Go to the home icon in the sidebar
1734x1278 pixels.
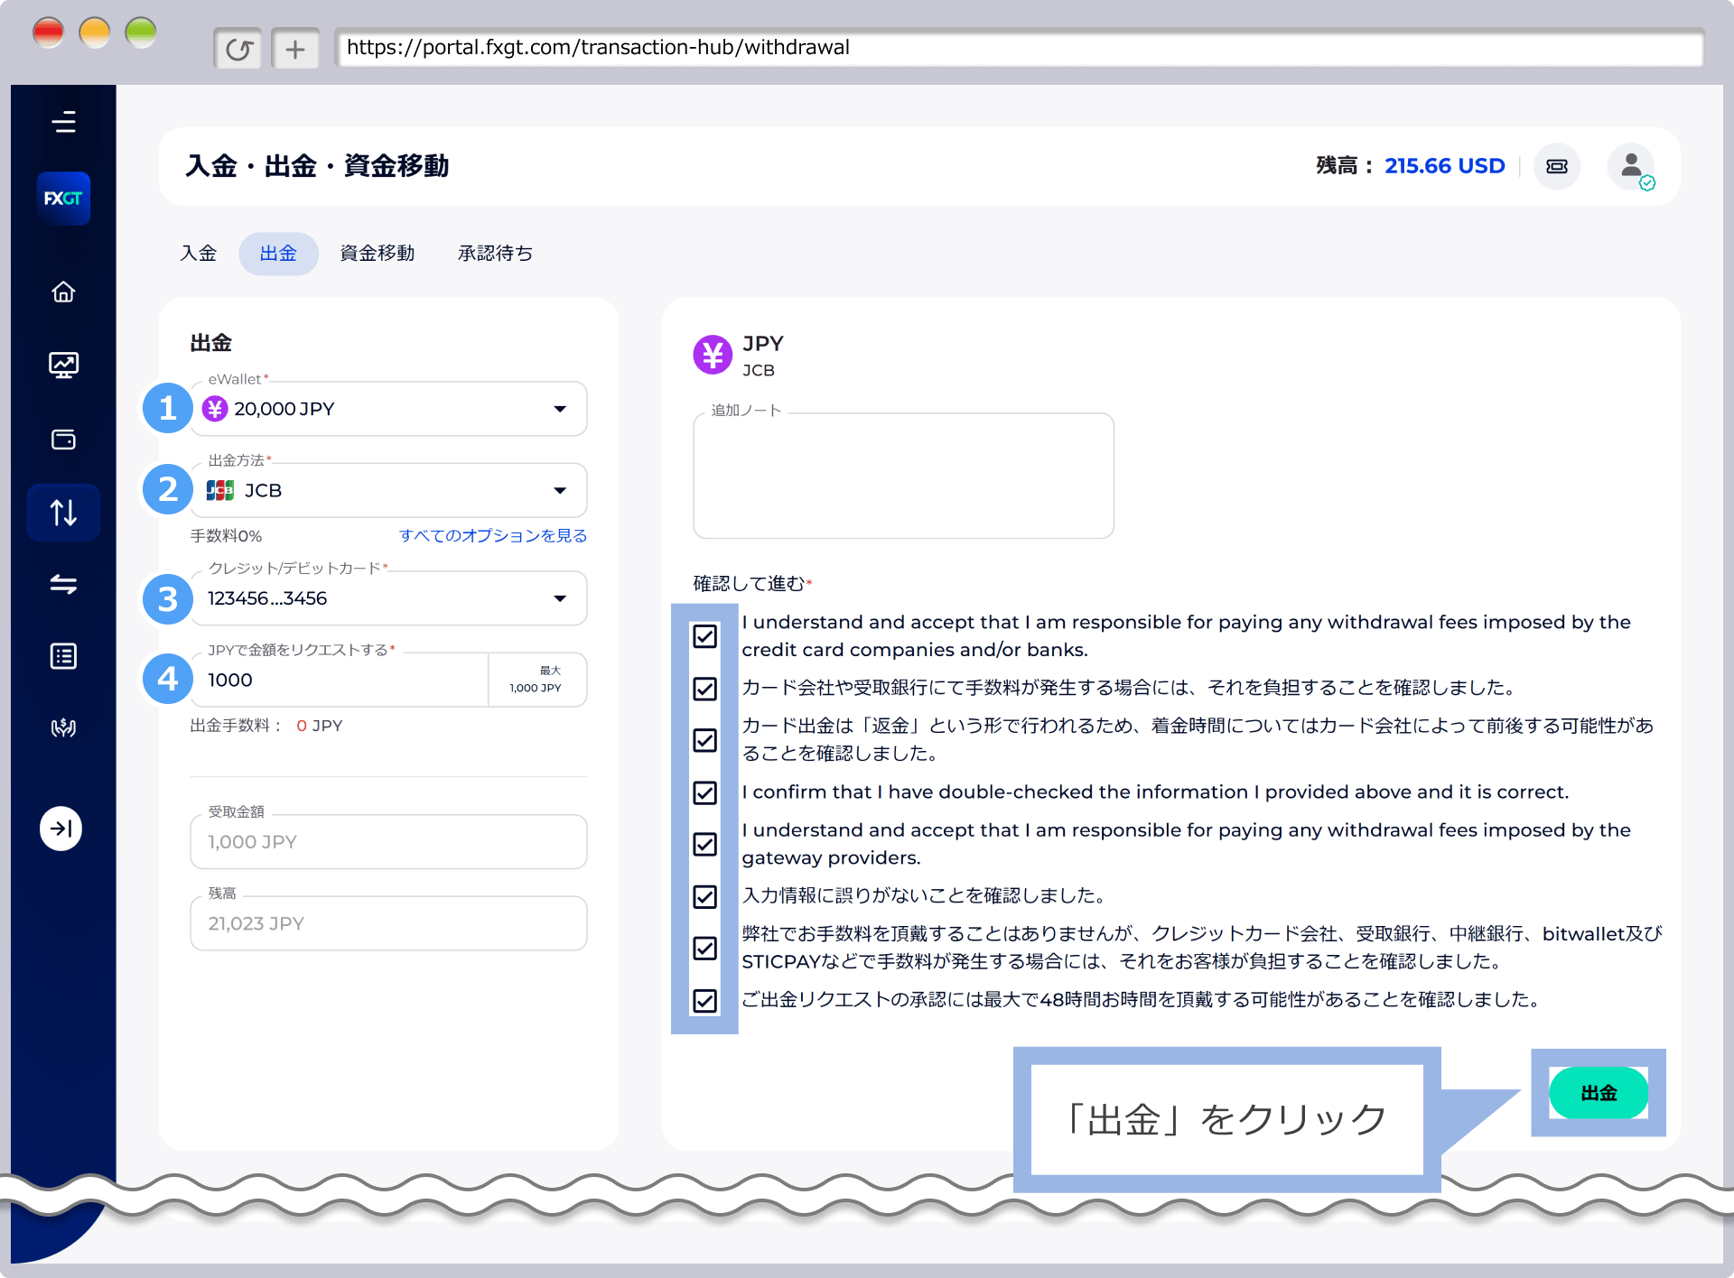pos(63,292)
